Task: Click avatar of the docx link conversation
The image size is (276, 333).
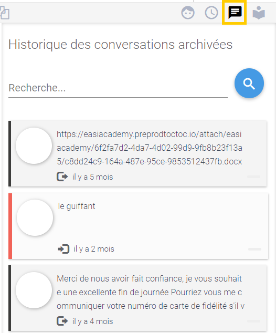Action: coord(34,145)
